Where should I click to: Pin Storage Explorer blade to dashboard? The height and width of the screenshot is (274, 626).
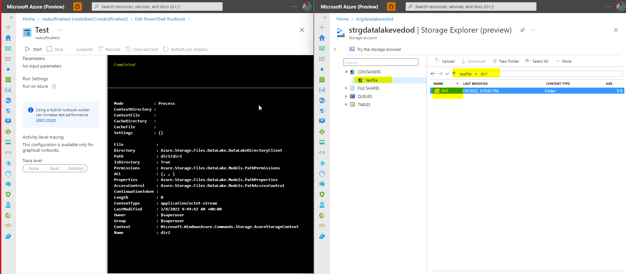pos(522,30)
